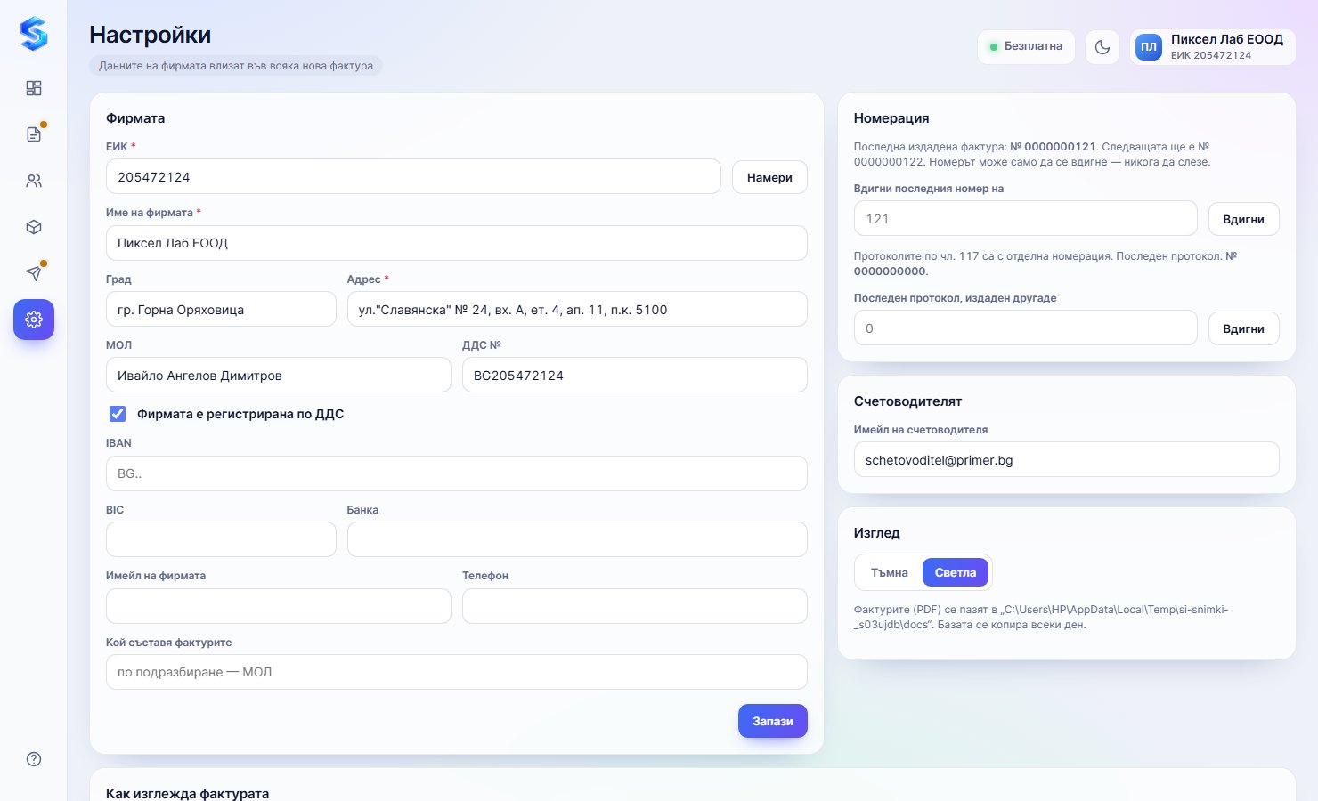Viewport: 1318px width, 801px height.
Task: Open the Пиксел Лаб ЕООД company name in header
Action: pyautogui.click(x=1226, y=39)
